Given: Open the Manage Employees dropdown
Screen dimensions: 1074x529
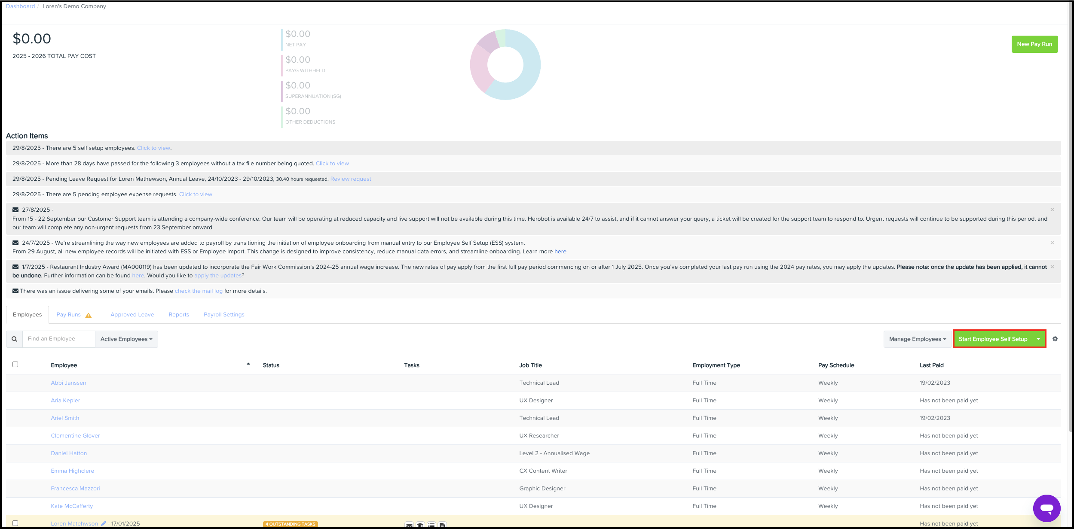Looking at the screenshot, I should (917, 339).
